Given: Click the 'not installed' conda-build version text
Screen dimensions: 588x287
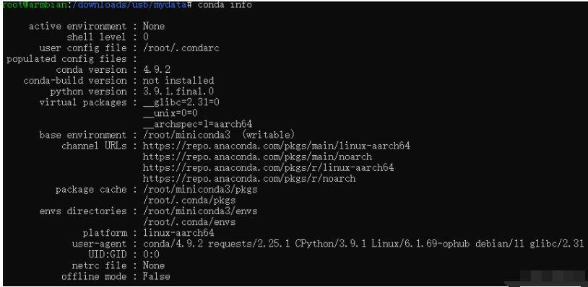Looking at the screenshot, I should [178, 81].
